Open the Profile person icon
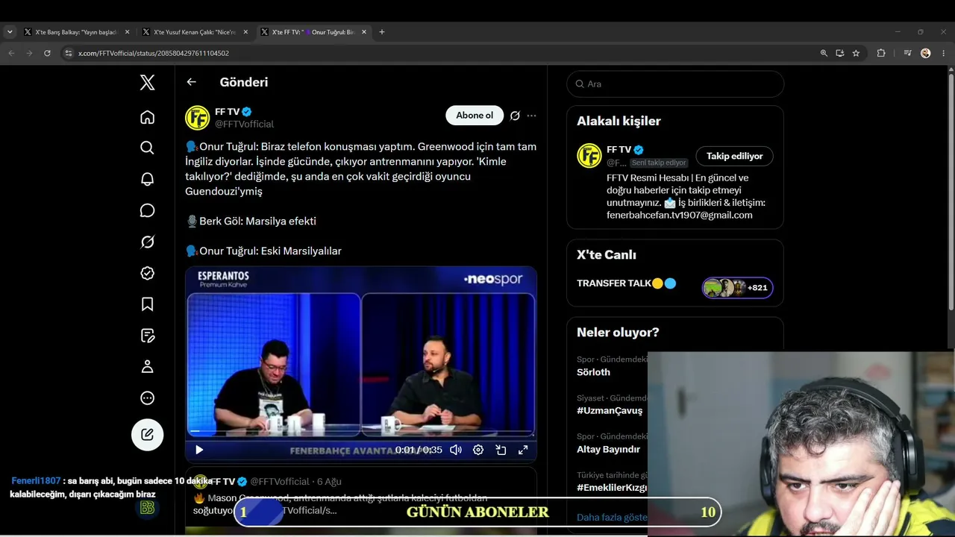This screenshot has height=537, width=955. click(148, 367)
